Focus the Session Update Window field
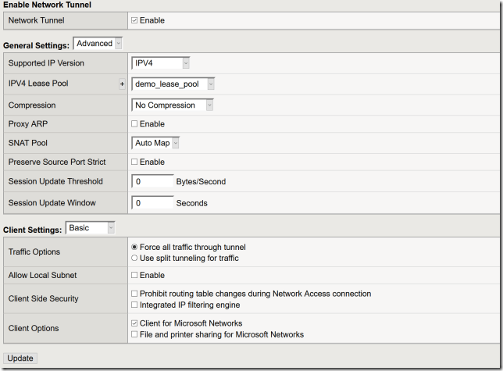The image size is (503, 371). (x=153, y=203)
